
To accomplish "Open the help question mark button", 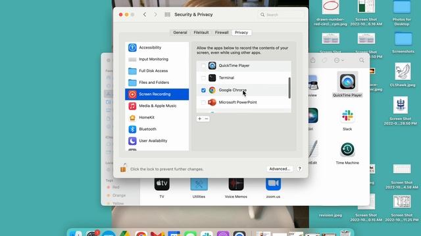I will (300, 169).
